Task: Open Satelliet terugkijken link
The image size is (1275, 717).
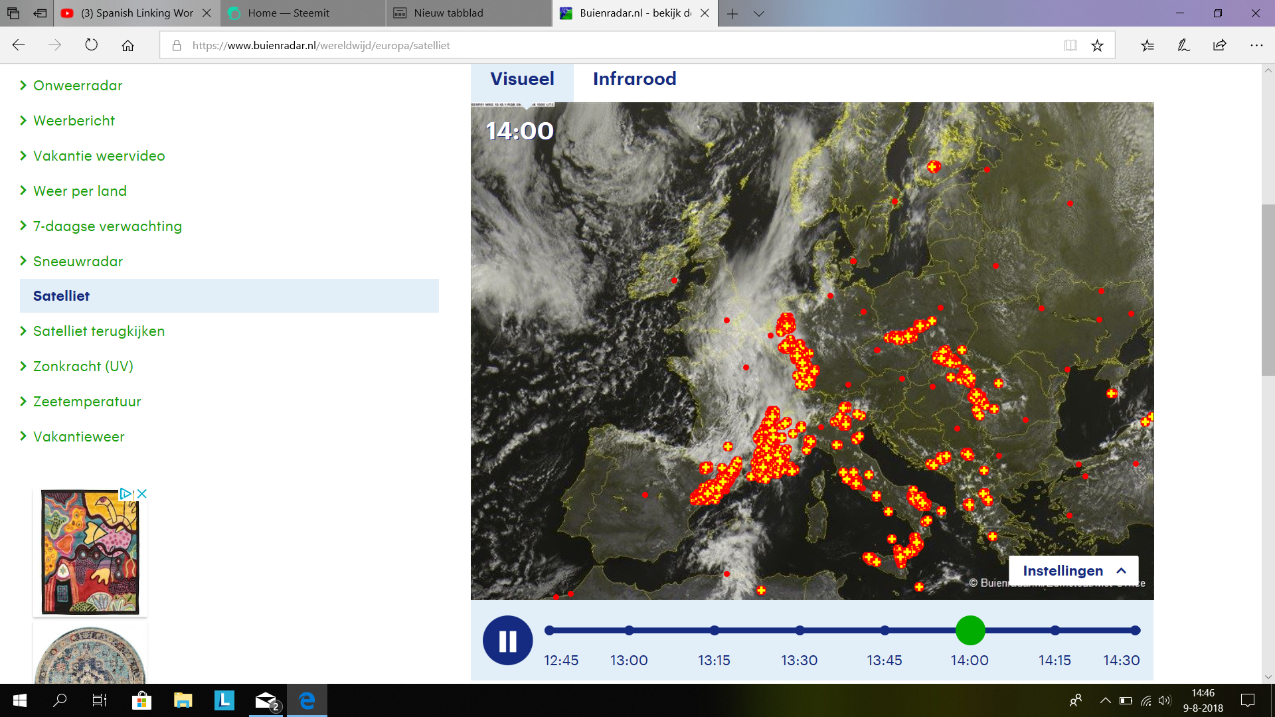Action: click(x=99, y=331)
